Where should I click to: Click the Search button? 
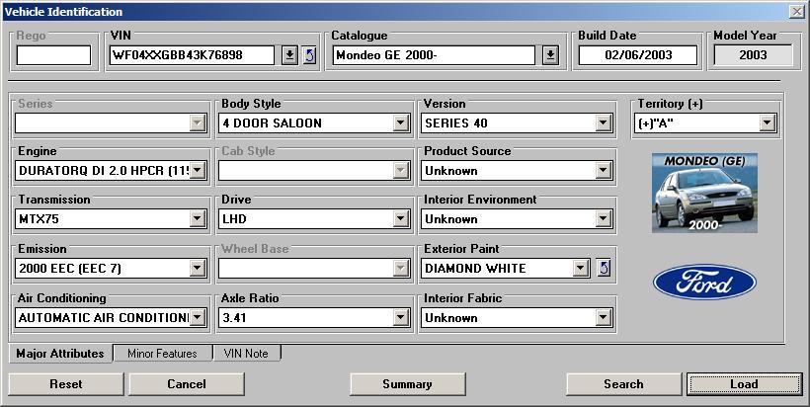point(623,384)
